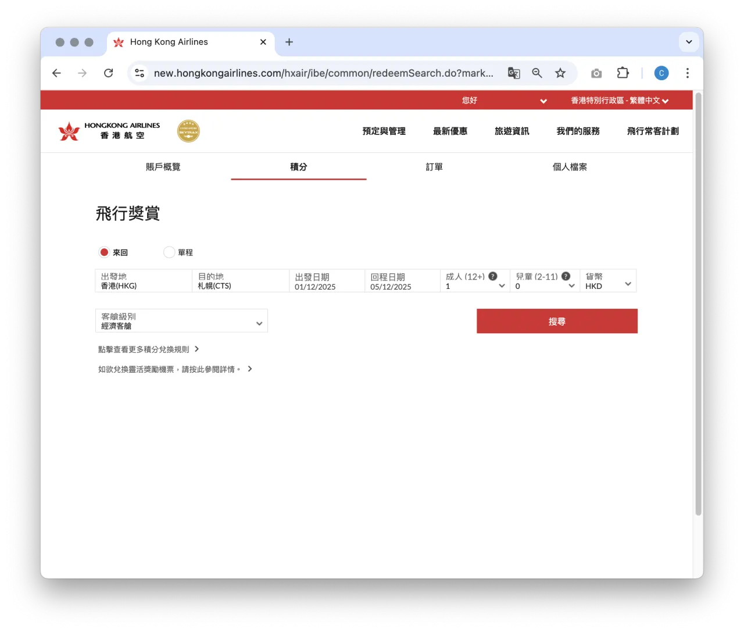This screenshot has width=744, height=632.
Task: Click the gold Skyteam member badge
Action: tap(188, 131)
